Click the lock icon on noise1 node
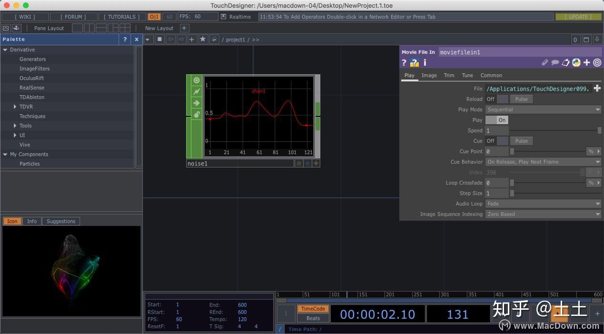 coord(197,114)
